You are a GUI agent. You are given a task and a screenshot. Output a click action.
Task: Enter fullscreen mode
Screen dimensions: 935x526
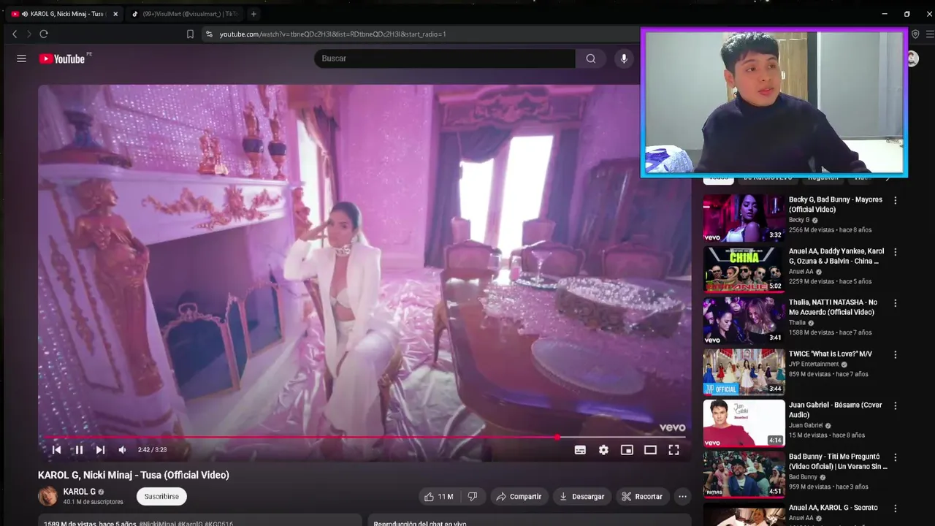(x=673, y=450)
